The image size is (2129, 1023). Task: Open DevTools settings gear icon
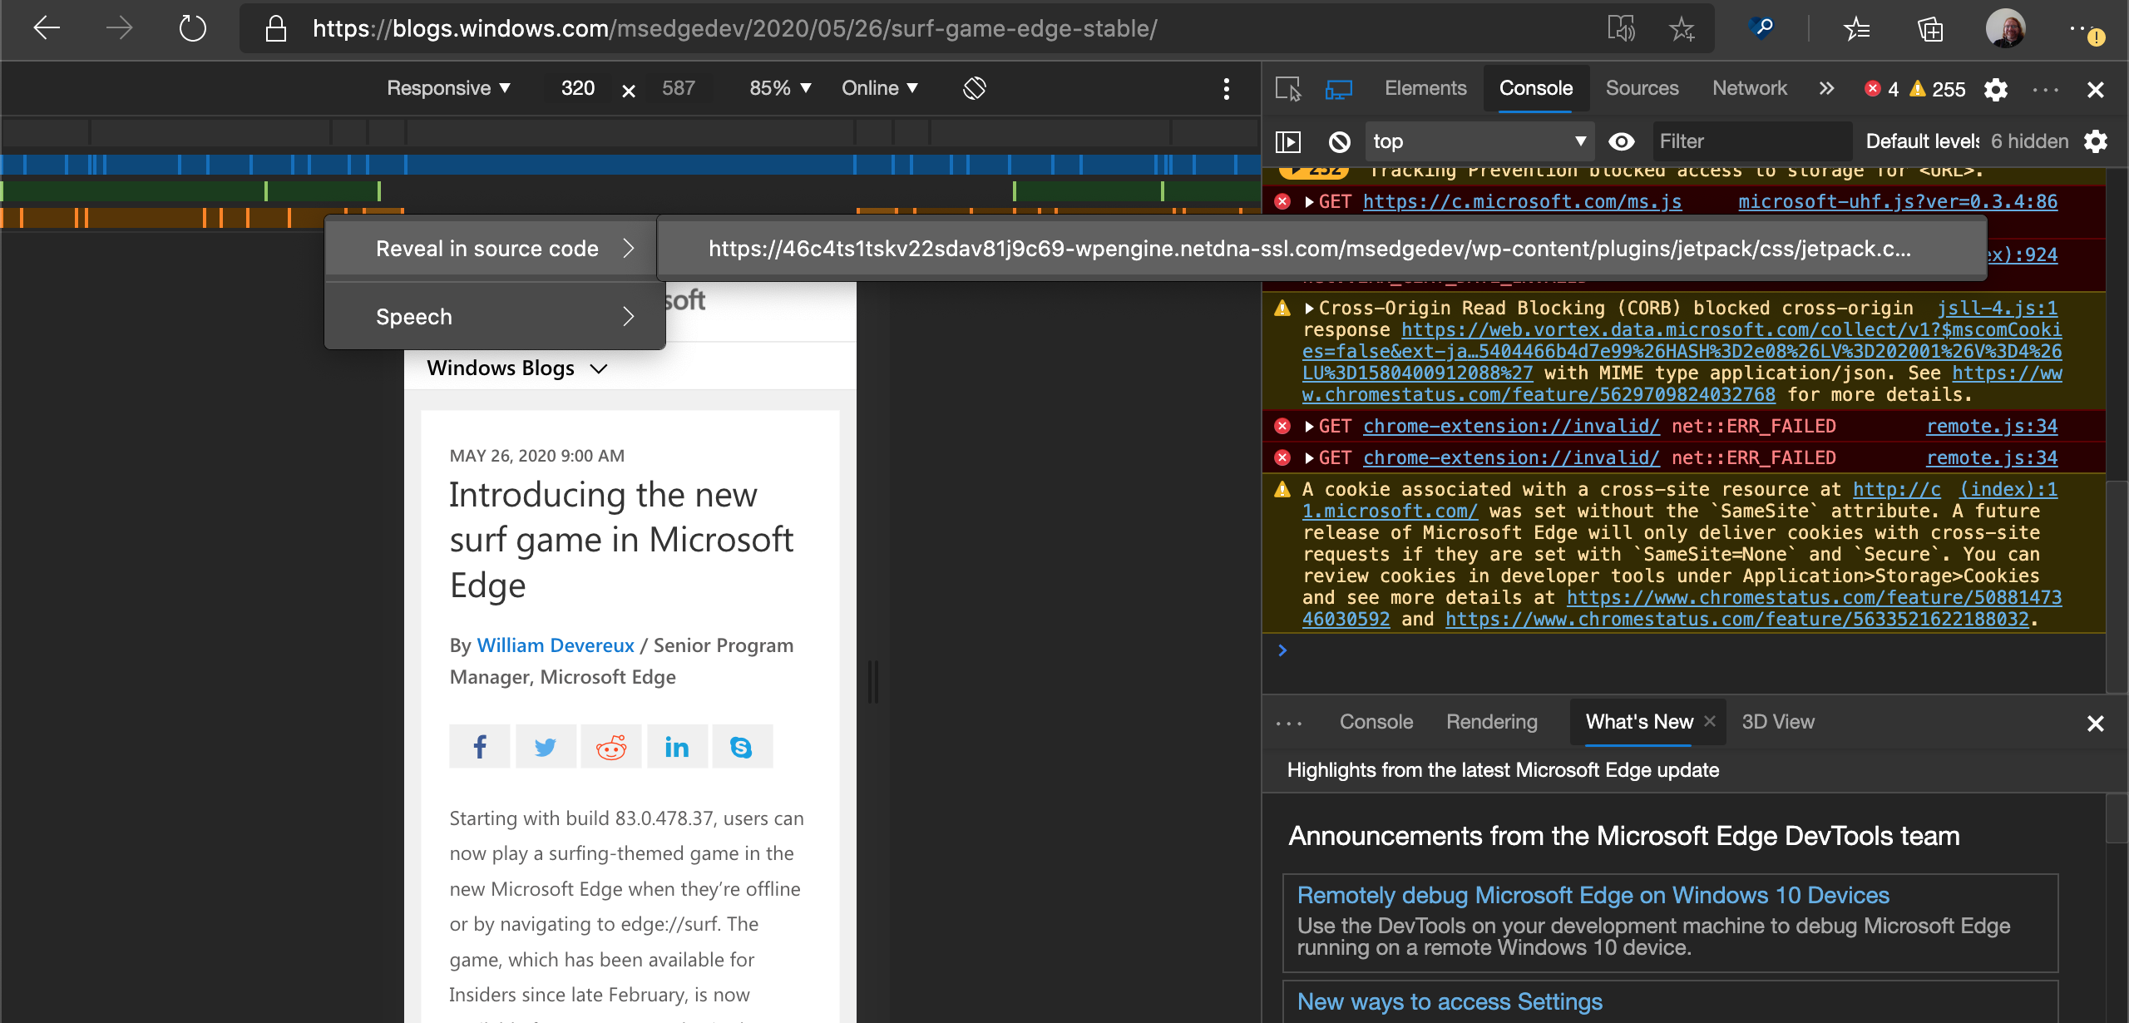(x=1996, y=89)
